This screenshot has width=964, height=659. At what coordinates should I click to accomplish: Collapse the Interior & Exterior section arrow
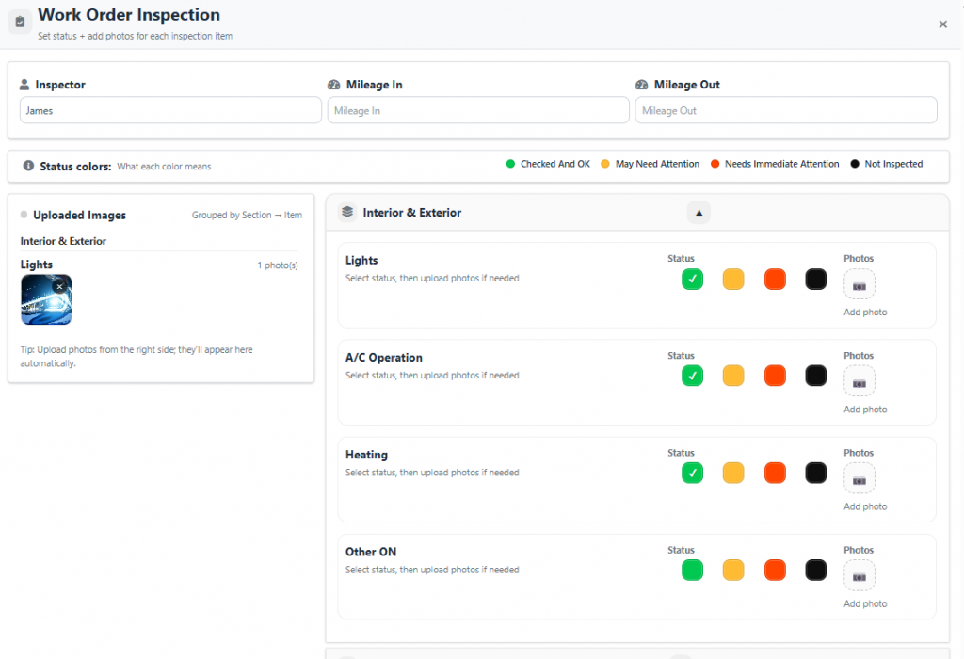699,213
